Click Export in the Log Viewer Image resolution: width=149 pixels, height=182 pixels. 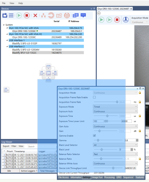coord(6,146)
